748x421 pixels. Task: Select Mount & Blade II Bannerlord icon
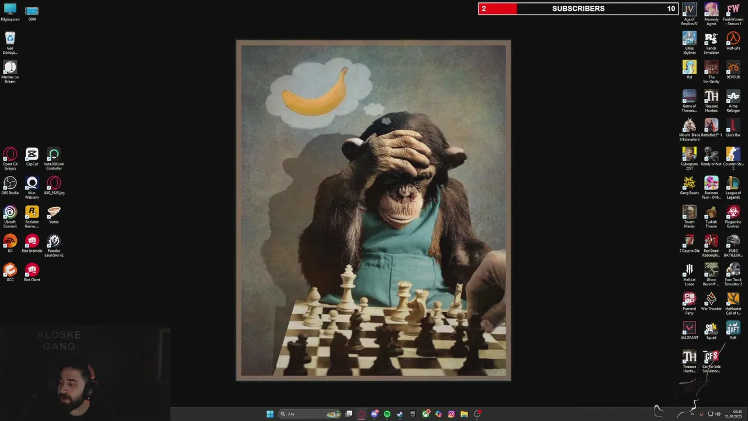(690, 130)
